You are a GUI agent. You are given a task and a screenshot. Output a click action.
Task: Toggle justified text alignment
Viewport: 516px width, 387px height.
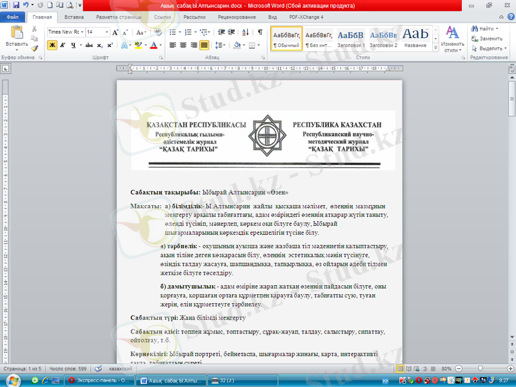point(204,45)
